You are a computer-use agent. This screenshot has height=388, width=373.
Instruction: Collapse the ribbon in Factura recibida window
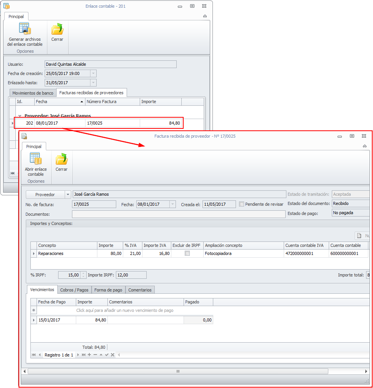[x=365, y=146]
